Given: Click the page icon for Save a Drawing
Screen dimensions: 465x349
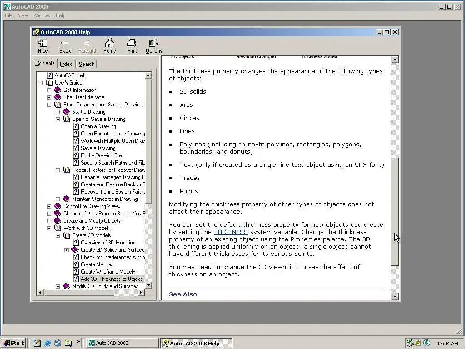Looking at the screenshot, I should tap(76, 148).
